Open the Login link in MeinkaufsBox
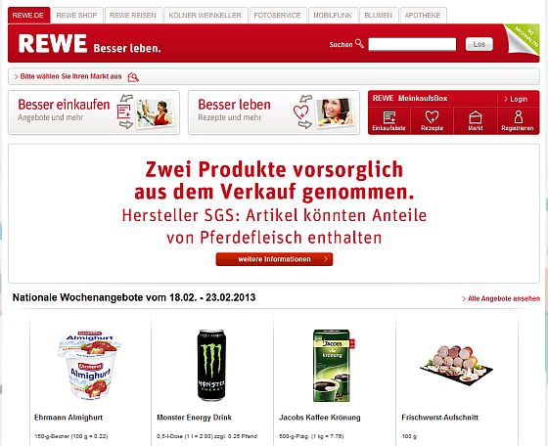Image resolution: width=548 pixels, height=446 pixels. [516, 99]
